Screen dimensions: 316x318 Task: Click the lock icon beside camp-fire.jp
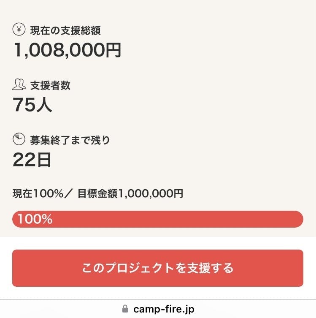(x=125, y=309)
